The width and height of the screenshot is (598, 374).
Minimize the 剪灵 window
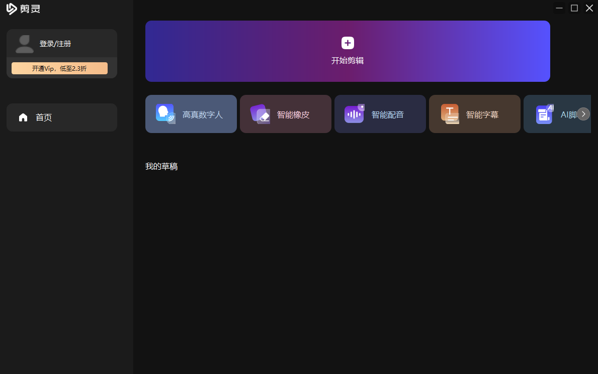(x=559, y=8)
